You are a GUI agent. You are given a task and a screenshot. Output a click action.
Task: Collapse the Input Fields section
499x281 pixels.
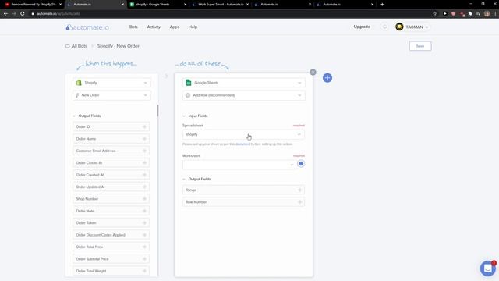coord(184,116)
